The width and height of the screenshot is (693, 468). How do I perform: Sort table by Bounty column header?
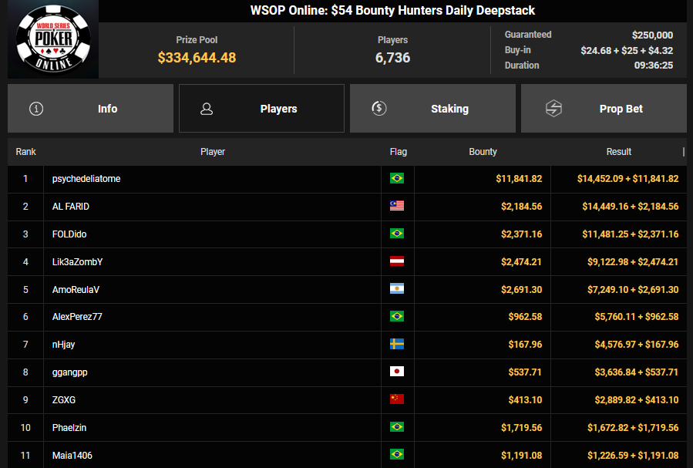(x=483, y=152)
